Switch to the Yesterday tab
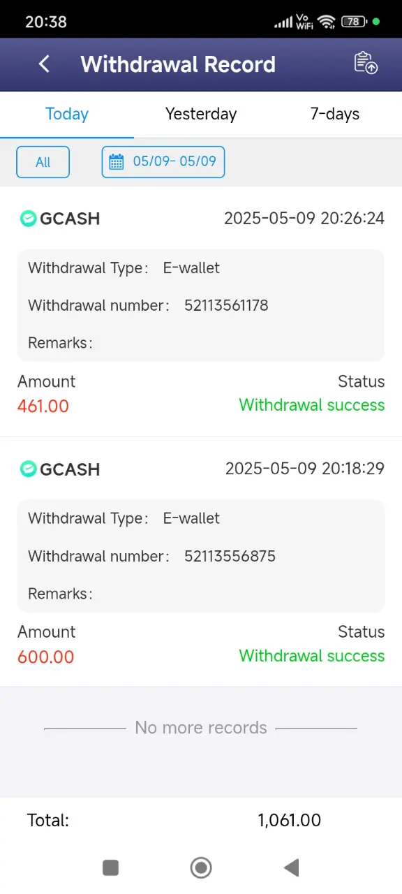This screenshot has height=894, width=402. coord(201,114)
